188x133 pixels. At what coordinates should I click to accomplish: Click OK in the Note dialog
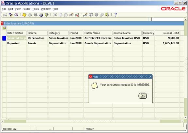pos(143,96)
